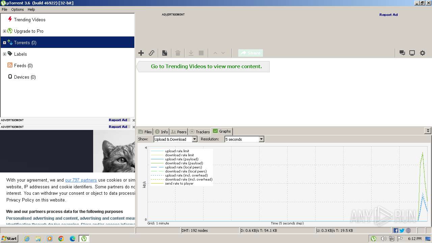The image size is (432, 243).
Task: Open the File Explorer folder taskbar icon
Action: point(38,239)
